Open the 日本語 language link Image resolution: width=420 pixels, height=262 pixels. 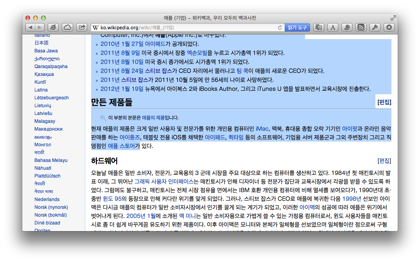[x=41, y=43]
